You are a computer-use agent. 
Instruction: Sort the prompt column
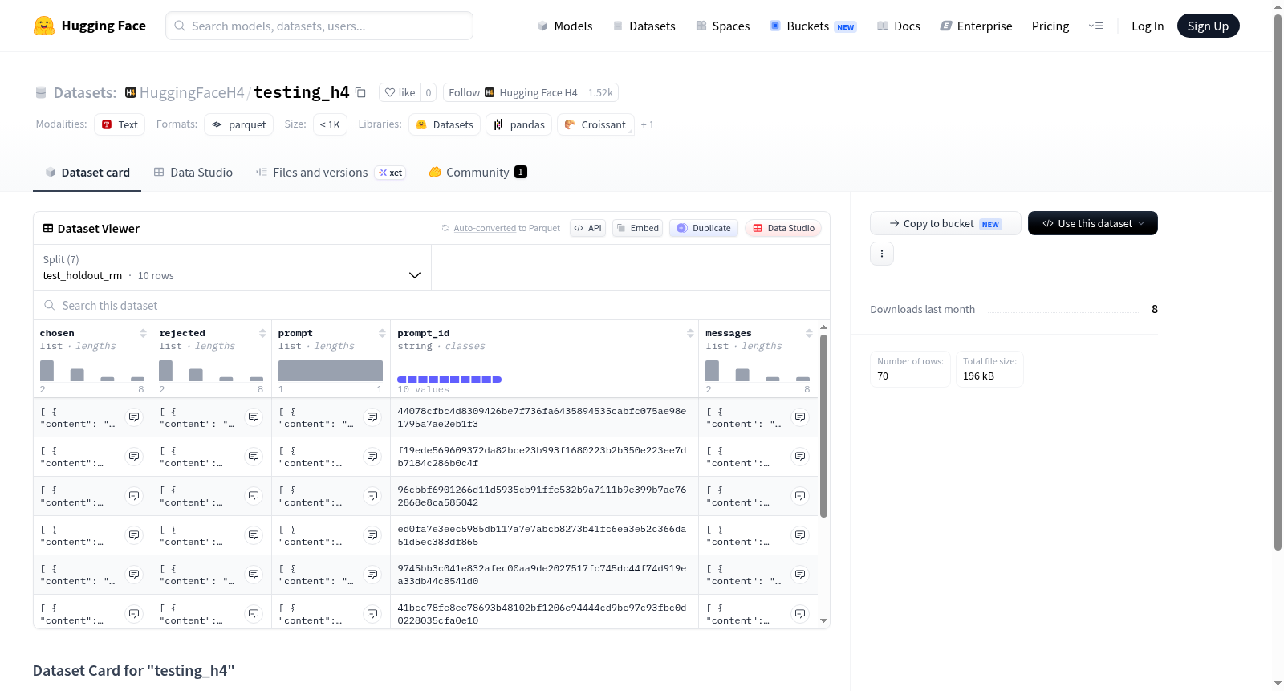click(x=382, y=333)
